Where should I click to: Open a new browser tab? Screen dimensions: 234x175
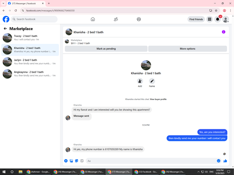click(x=49, y=3)
